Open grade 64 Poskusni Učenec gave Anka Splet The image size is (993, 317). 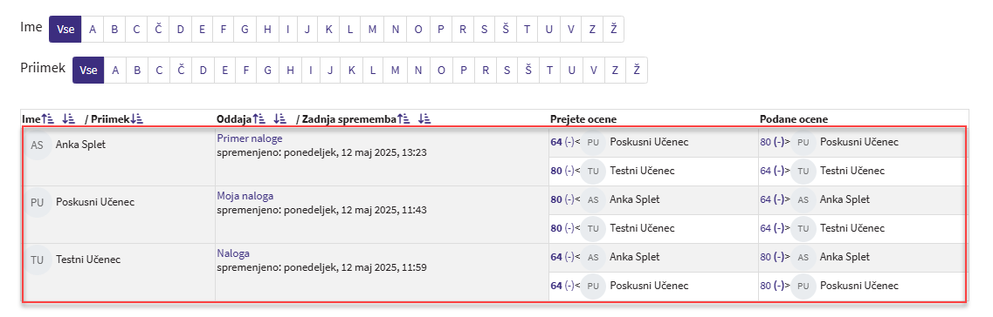coord(772,199)
